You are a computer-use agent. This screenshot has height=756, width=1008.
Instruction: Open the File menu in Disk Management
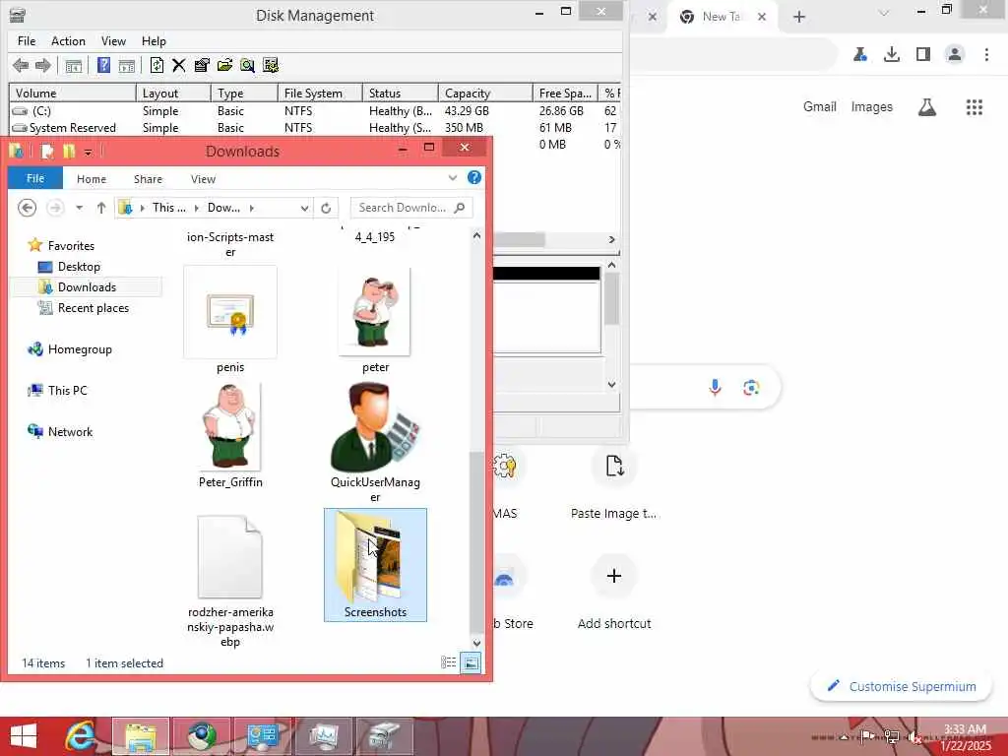(27, 41)
